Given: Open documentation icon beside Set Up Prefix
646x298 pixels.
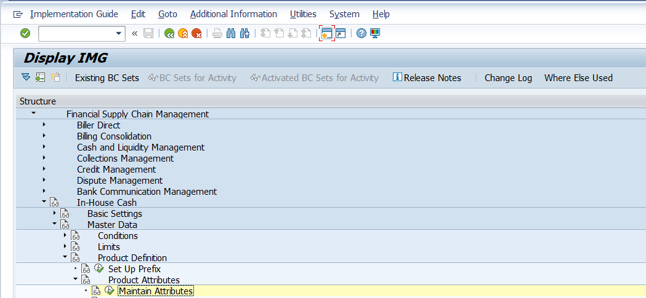Looking at the screenshot, I should coord(86,269).
